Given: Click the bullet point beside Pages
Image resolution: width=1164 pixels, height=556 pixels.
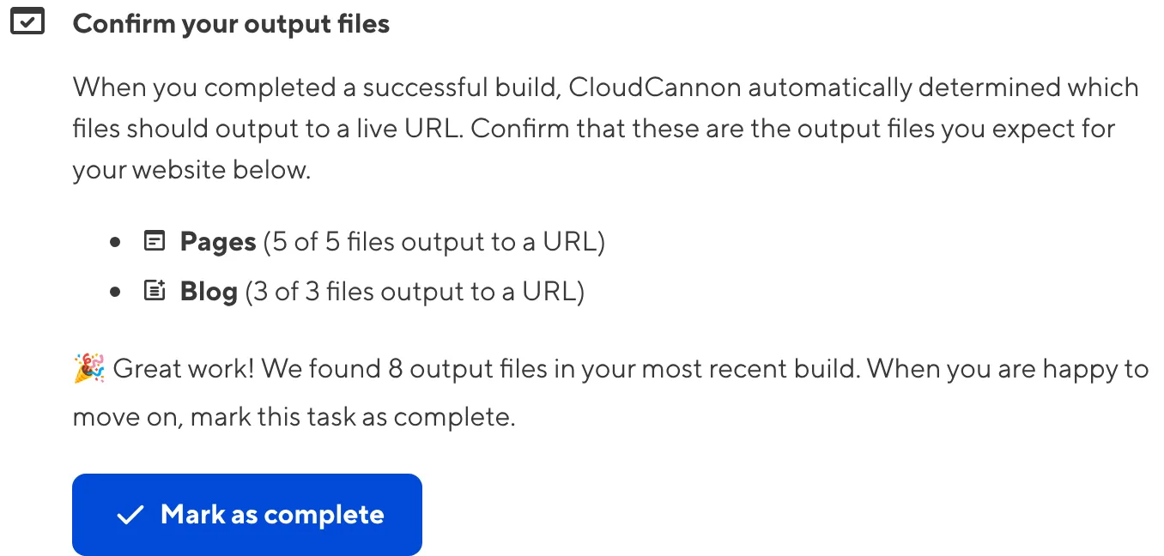Looking at the screenshot, I should coord(115,241).
